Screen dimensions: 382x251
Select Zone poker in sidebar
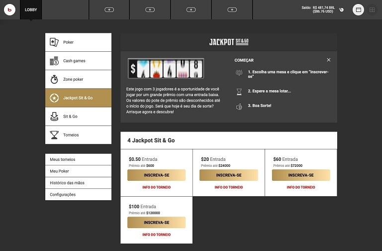(78, 79)
